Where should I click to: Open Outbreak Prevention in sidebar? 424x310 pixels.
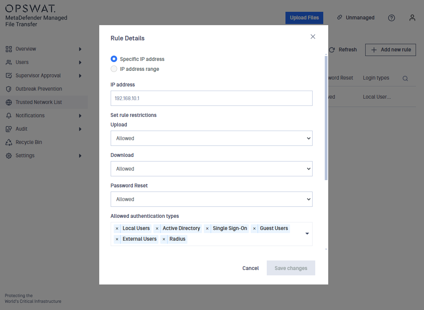[x=39, y=89]
